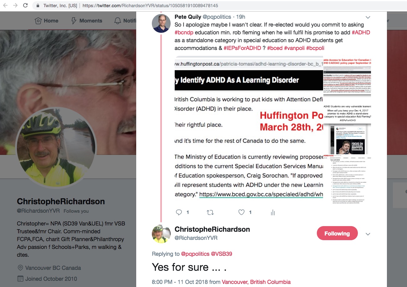Screen dimensions: 407x287
Task: Open the chevron menu beside the Following button
Action: tap(368, 234)
